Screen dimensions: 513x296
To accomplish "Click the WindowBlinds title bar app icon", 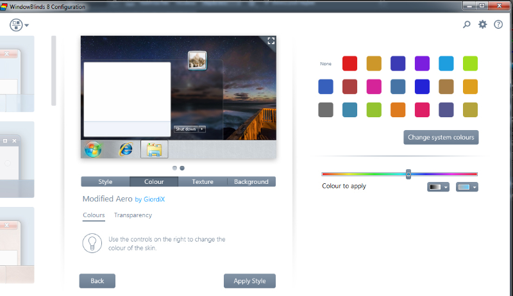I will (4, 6).
